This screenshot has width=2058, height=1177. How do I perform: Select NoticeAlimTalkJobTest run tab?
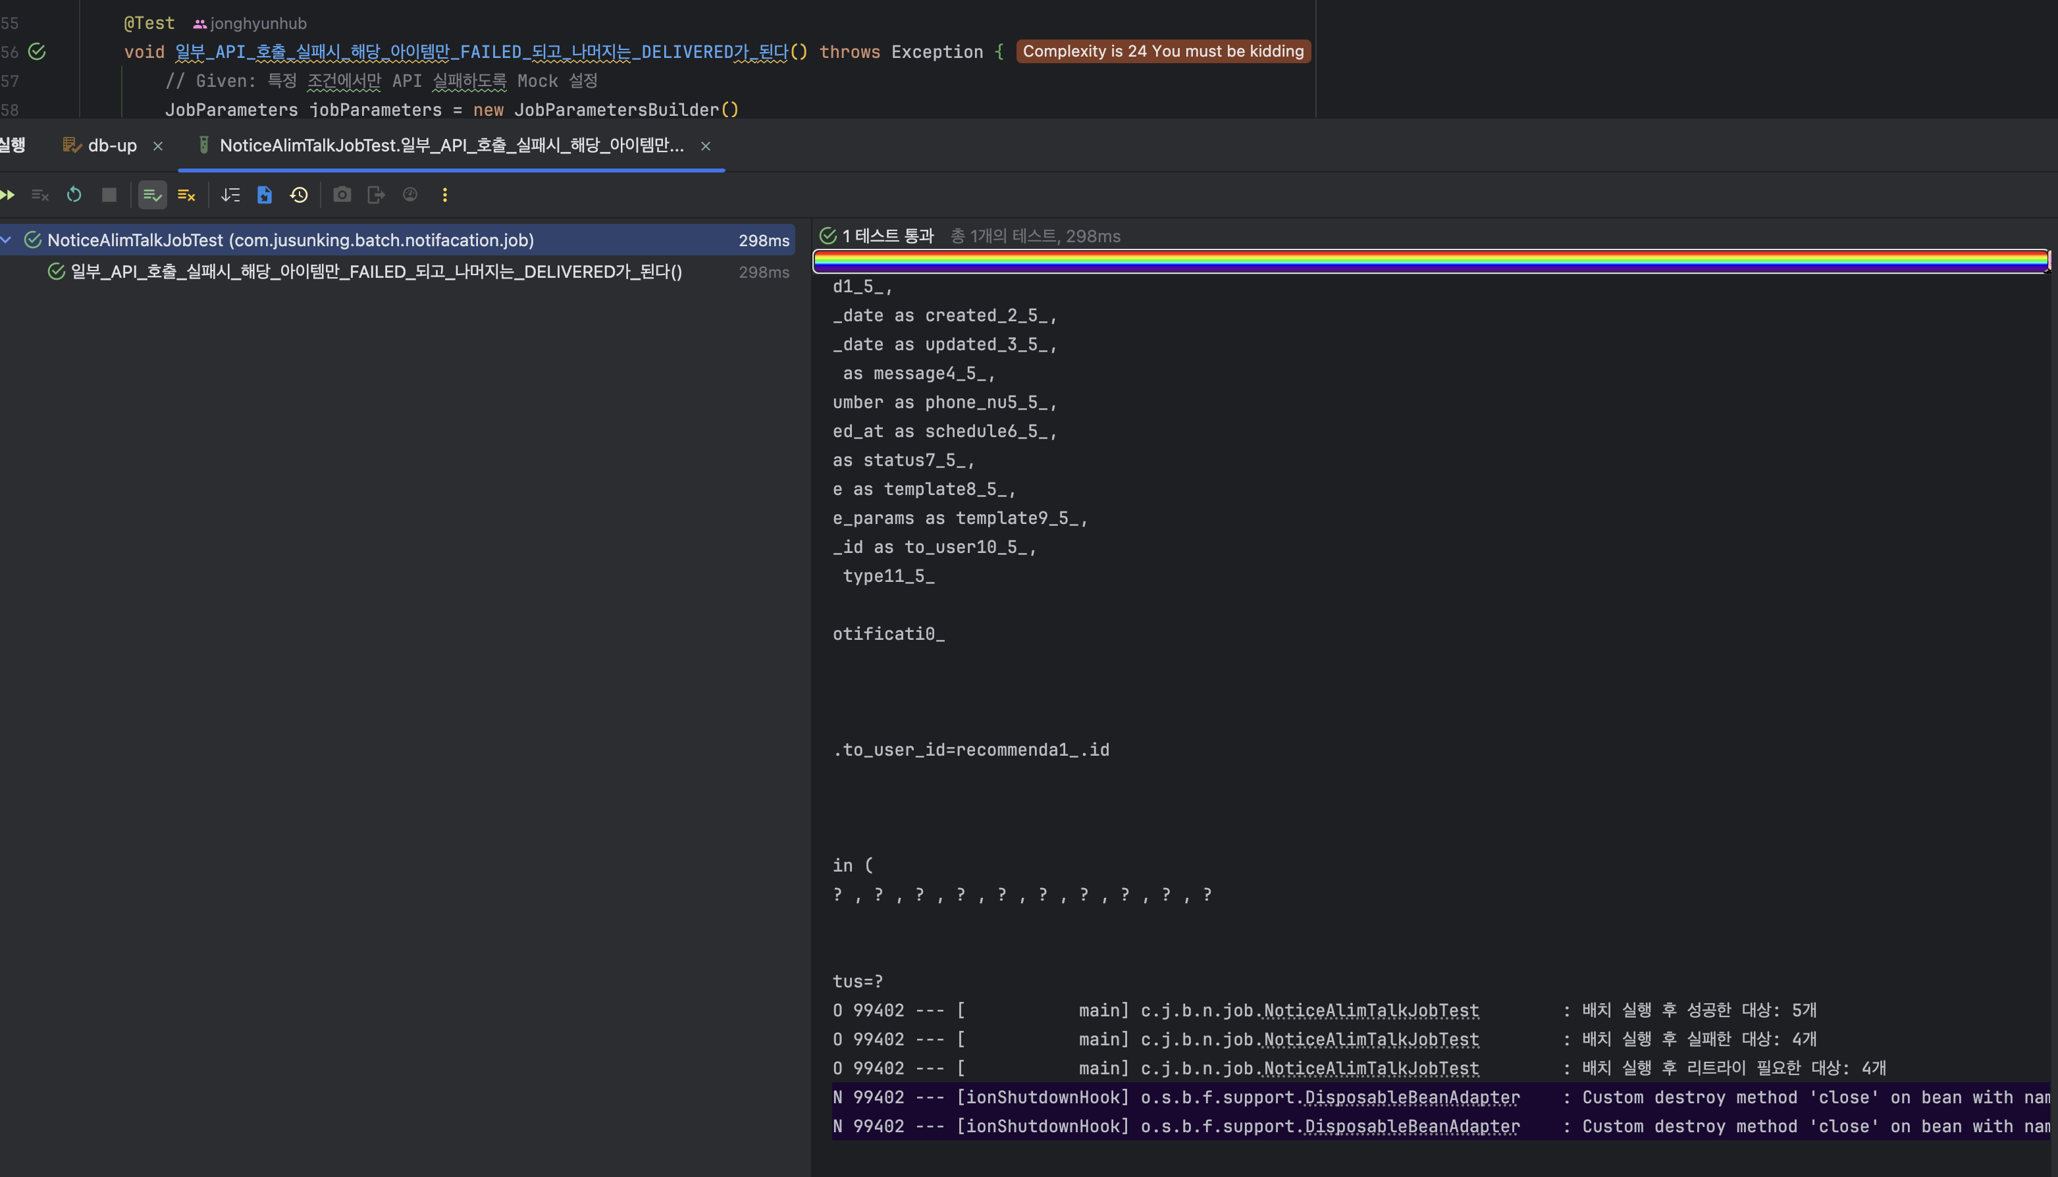tap(451, 145)
